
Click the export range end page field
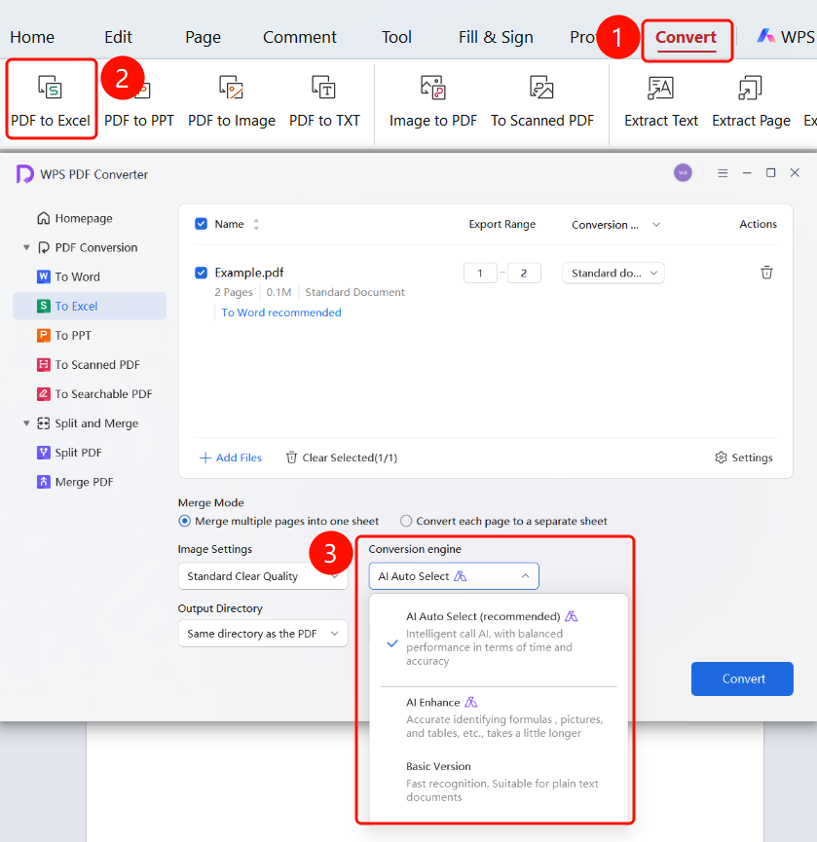[x=524, y=273]
